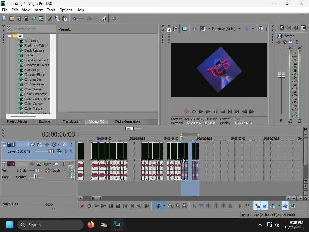The width and height of the screenshot is (309, 232).
Task: Toggle Invert track phase on audio track 2
Action: click(x=39, y=164)
